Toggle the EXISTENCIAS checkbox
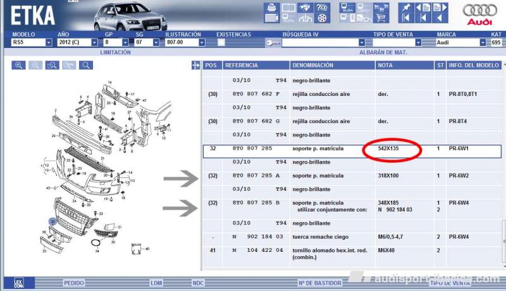The image size is (506, 291). coord(221,42)
